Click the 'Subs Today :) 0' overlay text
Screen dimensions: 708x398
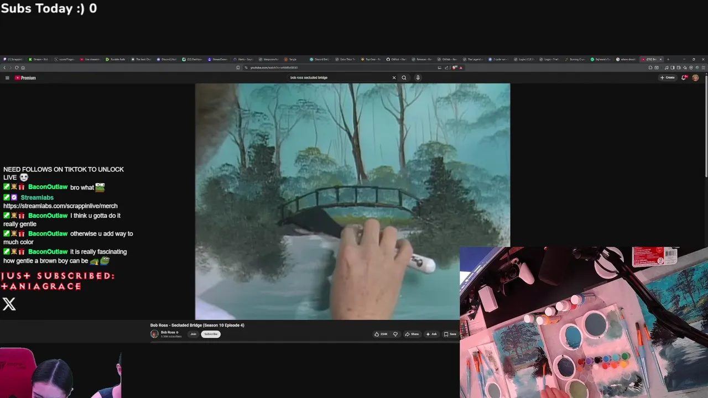[x=49, y=8]
